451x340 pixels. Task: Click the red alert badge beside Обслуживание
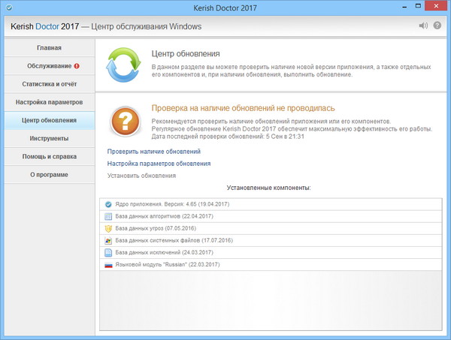77,66
